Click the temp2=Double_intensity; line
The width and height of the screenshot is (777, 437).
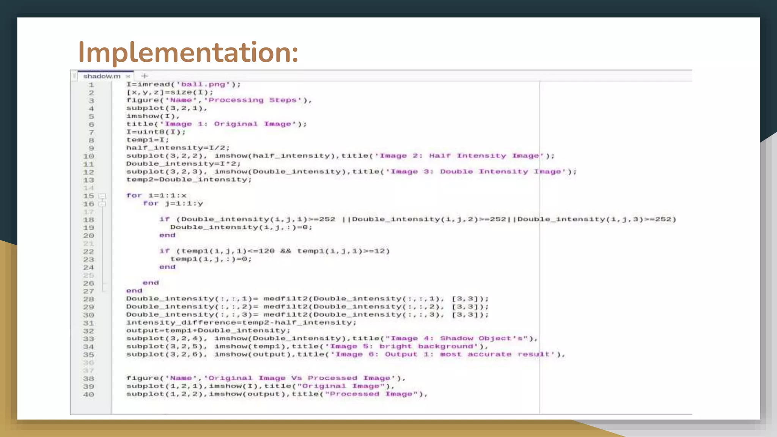tap(189, 180)
